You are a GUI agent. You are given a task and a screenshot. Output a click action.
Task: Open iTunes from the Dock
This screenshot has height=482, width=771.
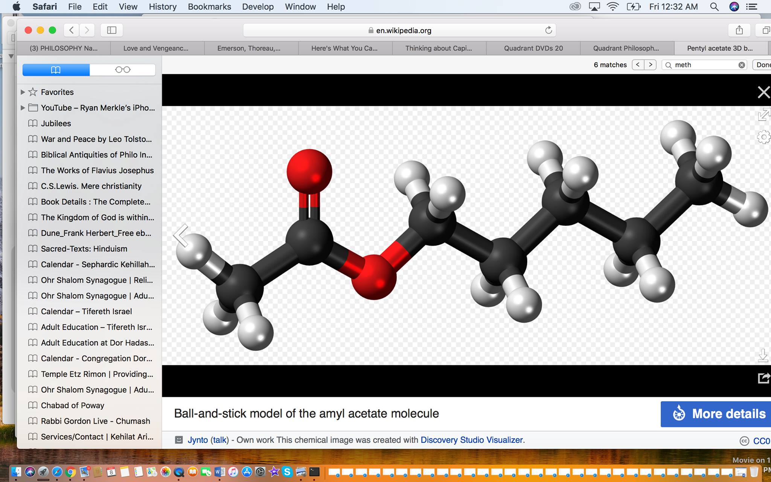pos(233,471)
